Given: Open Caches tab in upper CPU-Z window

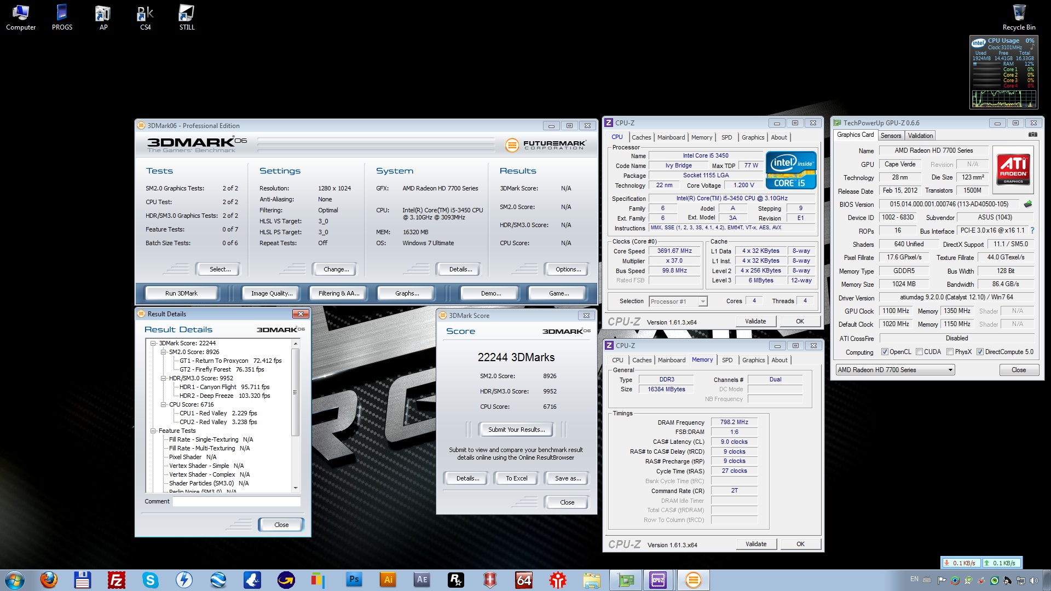Looking at the screenshot, I should point(641,137).
